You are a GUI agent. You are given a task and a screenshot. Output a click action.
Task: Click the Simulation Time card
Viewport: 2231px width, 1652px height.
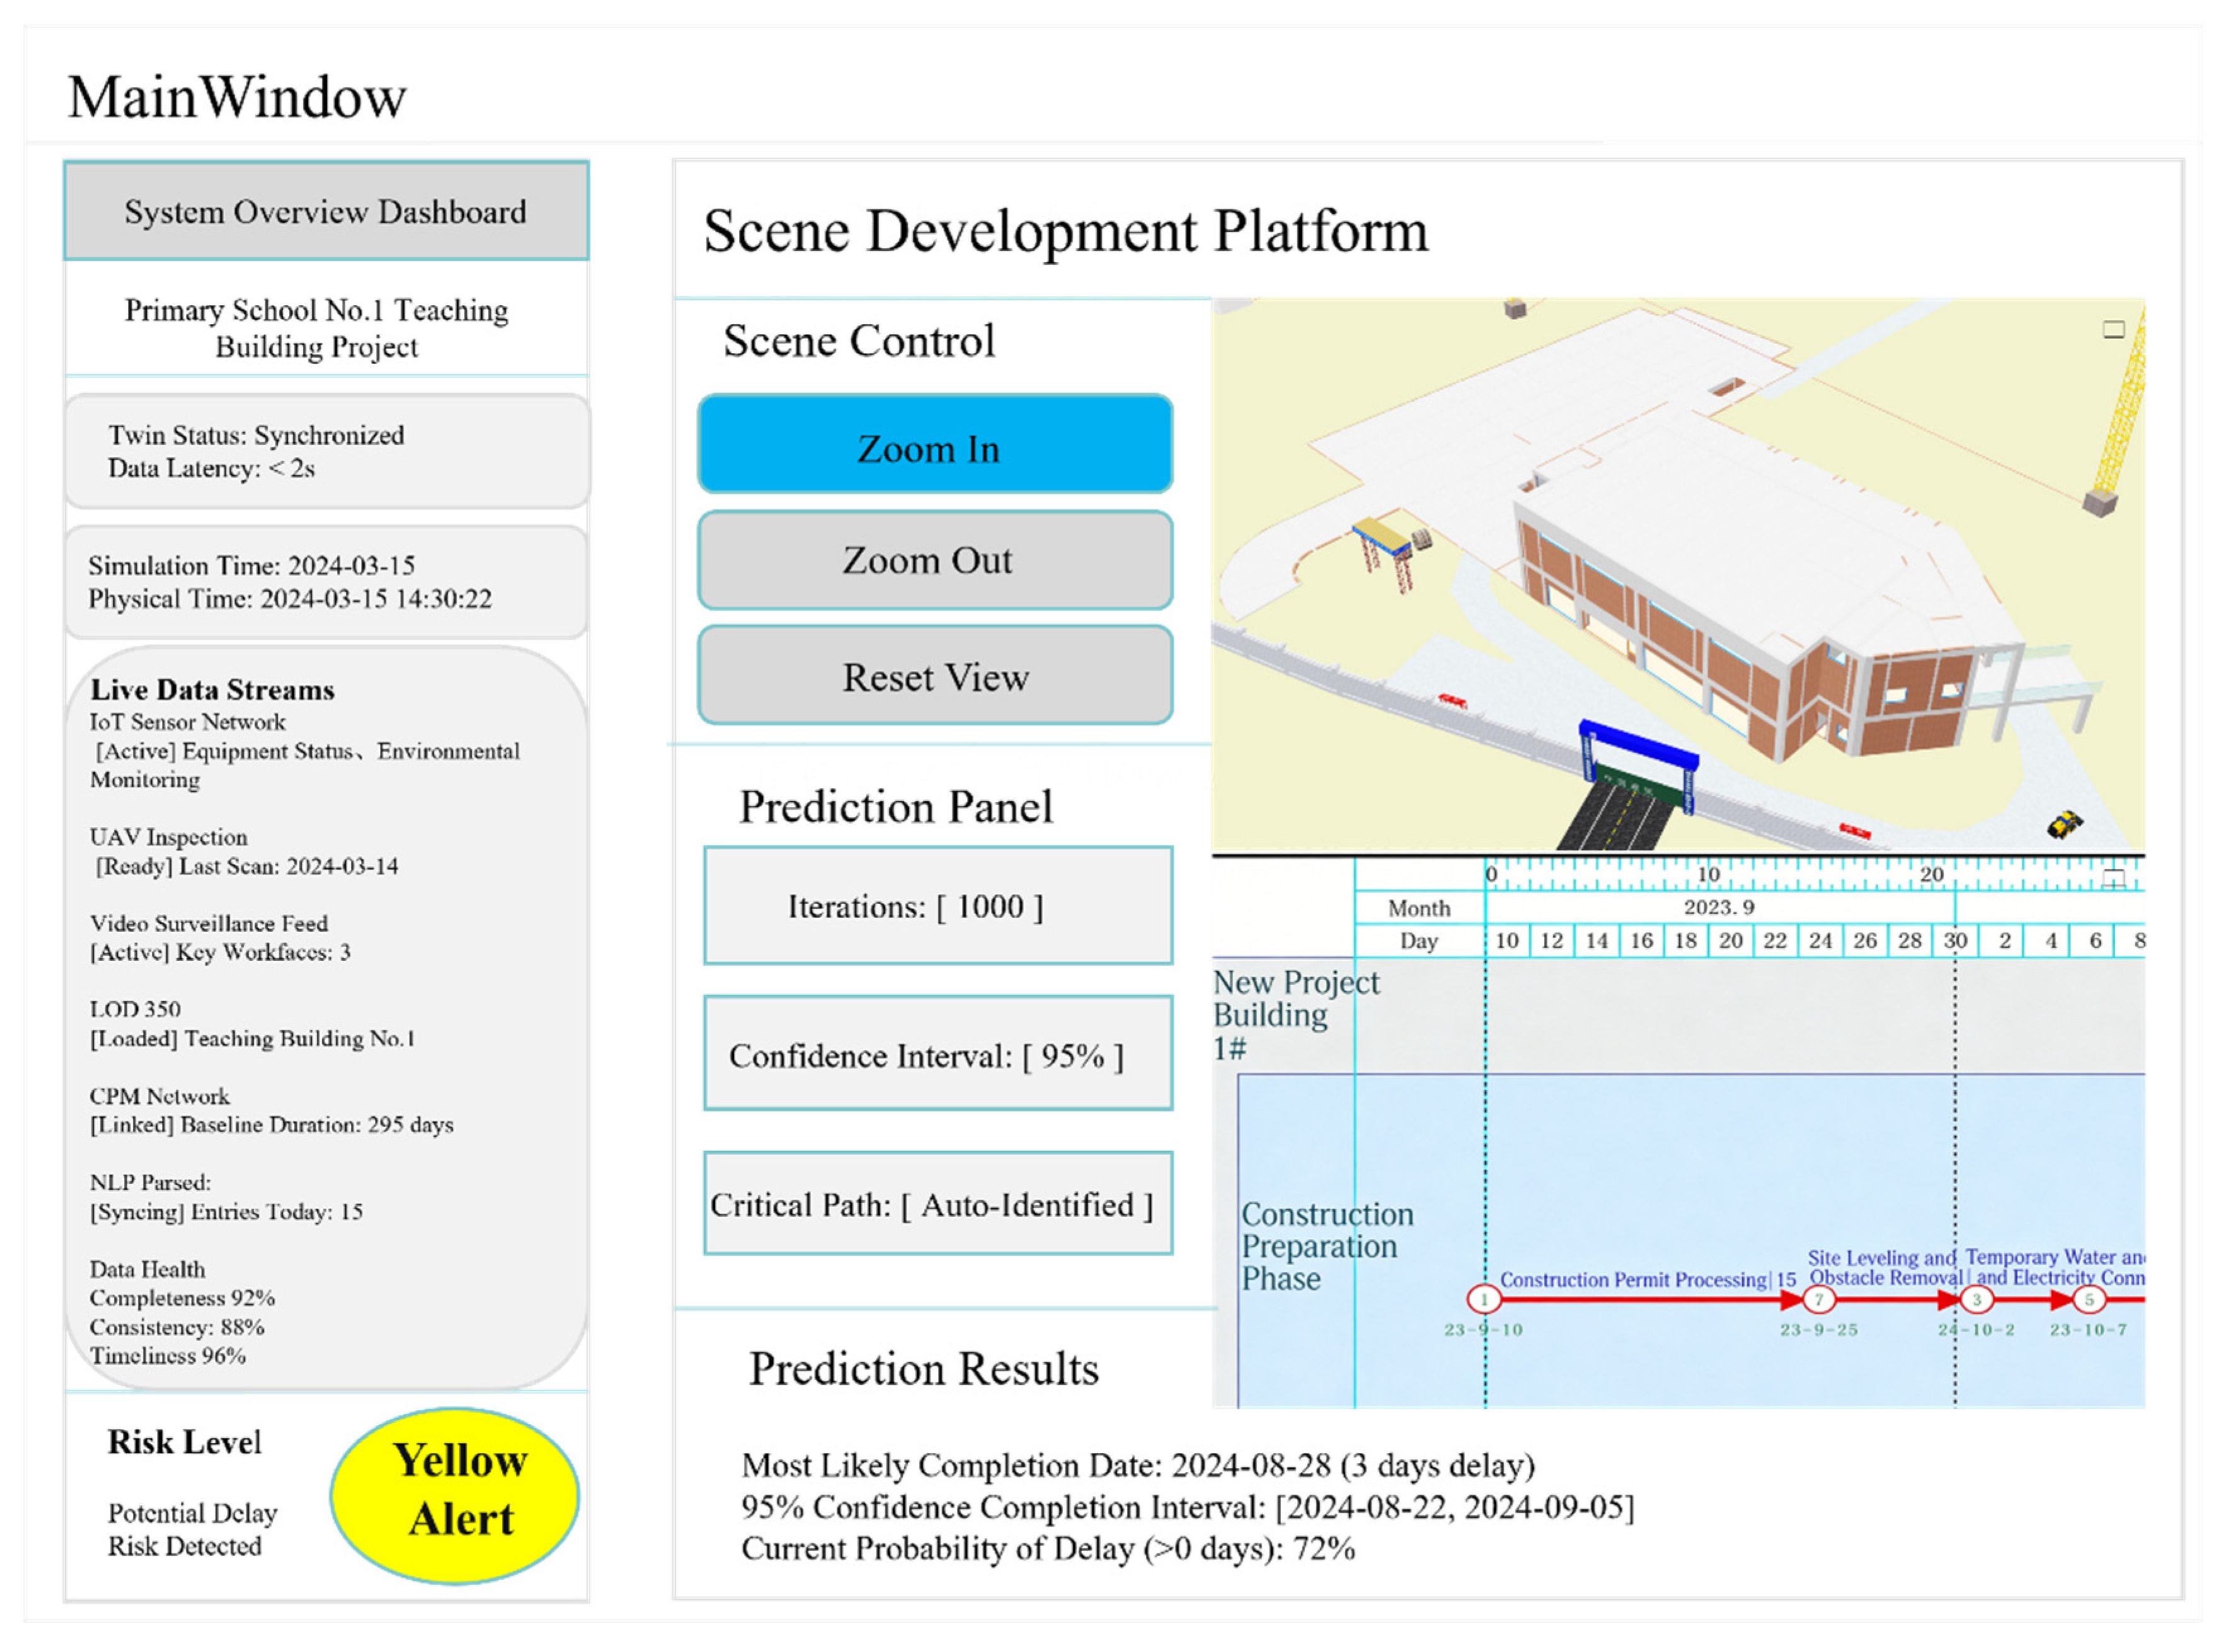pos(326,582)
